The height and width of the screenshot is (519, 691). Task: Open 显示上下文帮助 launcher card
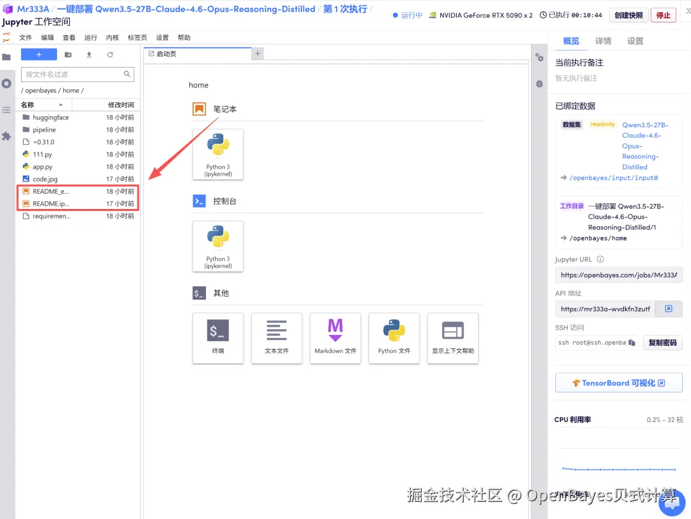pos(453,338)
